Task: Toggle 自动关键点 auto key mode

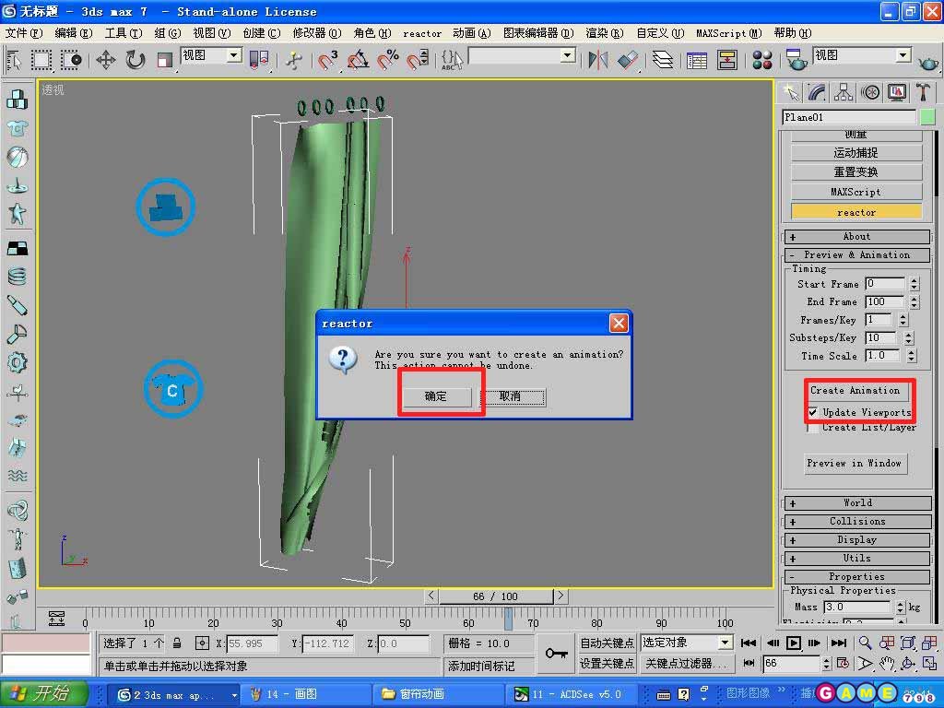Action: coord(607,643)
